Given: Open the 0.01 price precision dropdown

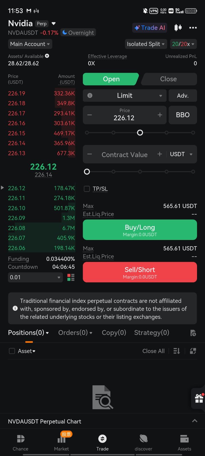Looking at the screenshot, I should pos(35,277).
